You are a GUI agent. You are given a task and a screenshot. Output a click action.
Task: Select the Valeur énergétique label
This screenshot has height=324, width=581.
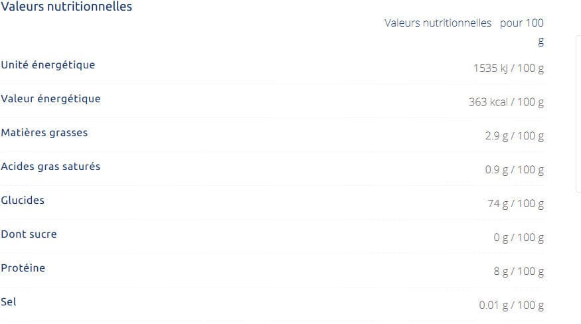coord(50,99)
